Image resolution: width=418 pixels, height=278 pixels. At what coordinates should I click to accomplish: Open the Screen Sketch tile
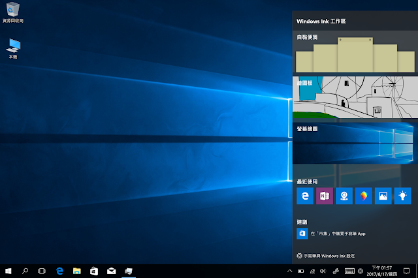(355, 143)
